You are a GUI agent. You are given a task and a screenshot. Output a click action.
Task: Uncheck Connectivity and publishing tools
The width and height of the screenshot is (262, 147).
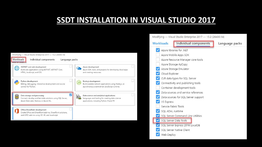158,83
